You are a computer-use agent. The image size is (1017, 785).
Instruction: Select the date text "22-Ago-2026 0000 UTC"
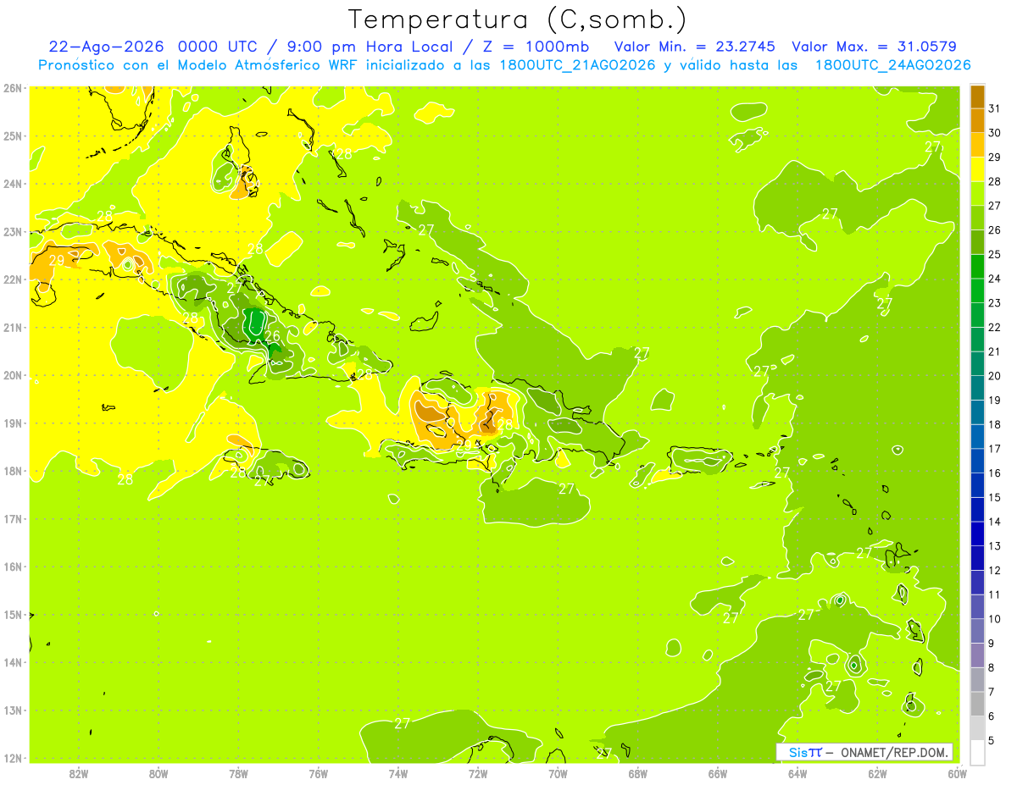[x=153, y=47]
